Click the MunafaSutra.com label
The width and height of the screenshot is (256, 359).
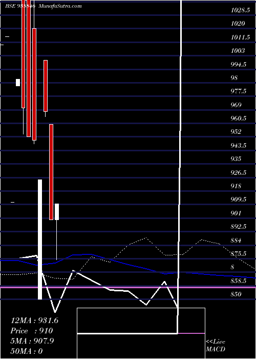tap(60, 6)
